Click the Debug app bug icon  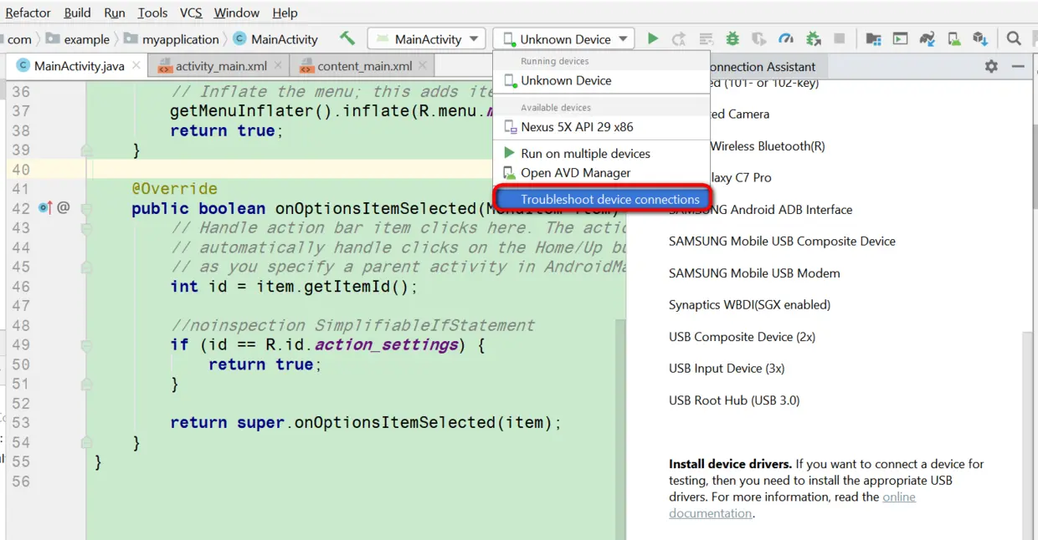[x=732, y=38]
